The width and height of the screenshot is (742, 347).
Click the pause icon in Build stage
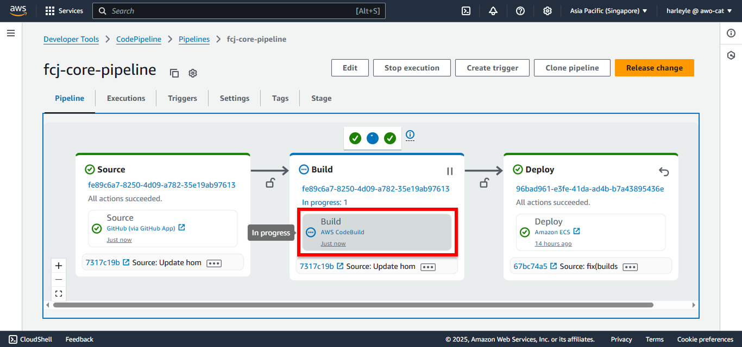tap(450, 171)
